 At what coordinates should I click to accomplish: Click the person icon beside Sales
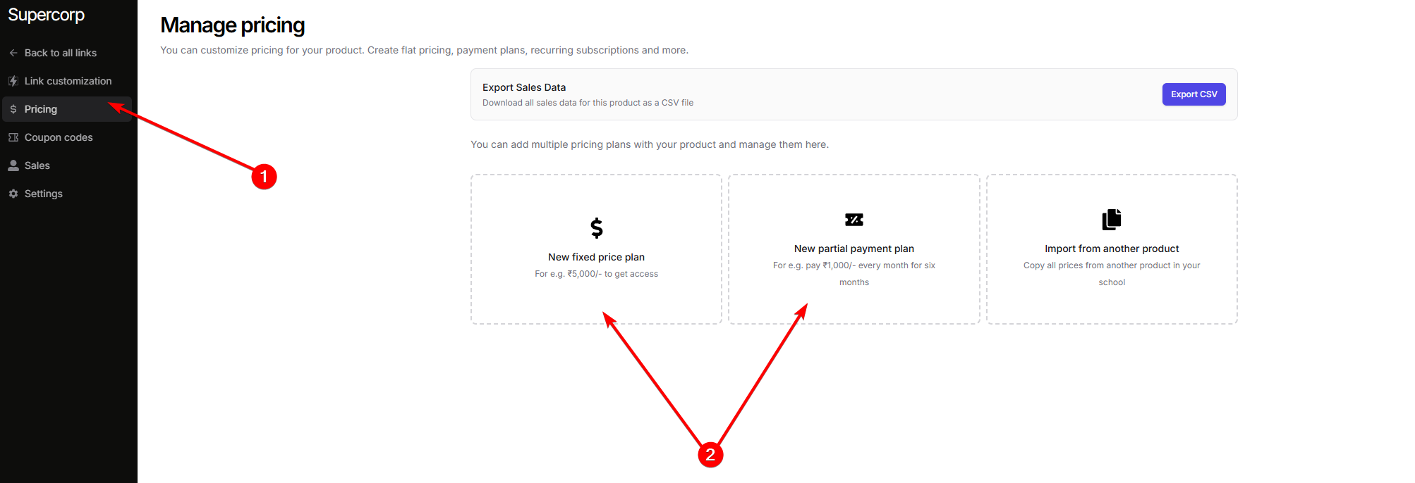coord(13,165)
